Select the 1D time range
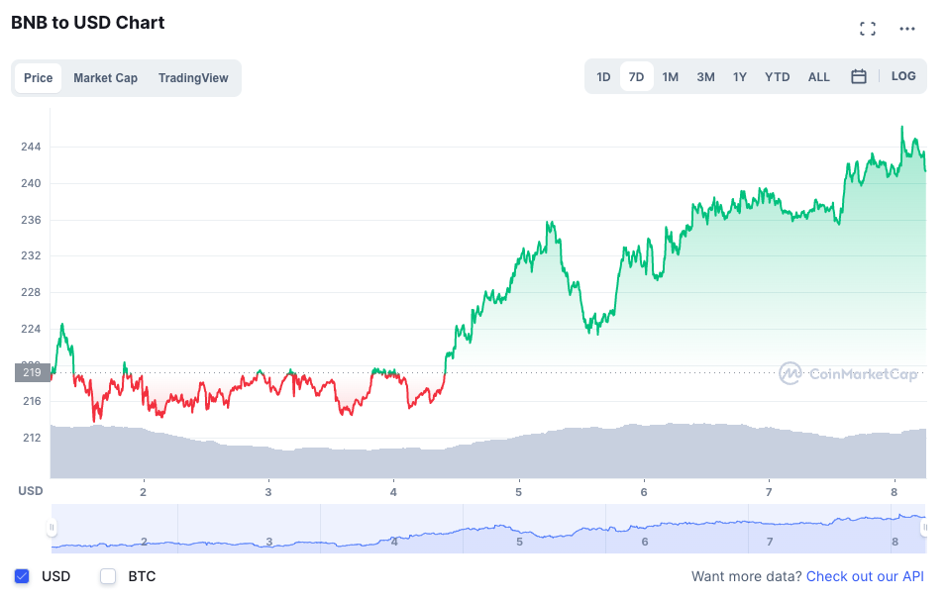Screen dimensions: 949x601 pos(603,77)
